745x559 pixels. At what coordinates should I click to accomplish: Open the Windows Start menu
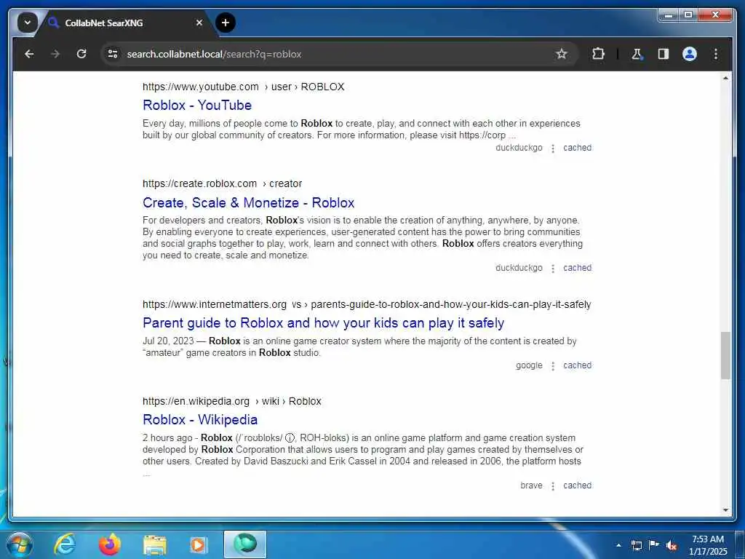[x=19, y=544]
